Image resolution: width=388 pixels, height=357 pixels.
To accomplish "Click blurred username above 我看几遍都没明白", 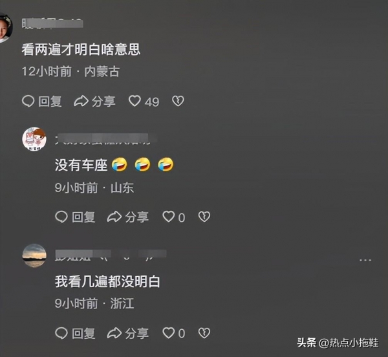I will tap(111, 255).
